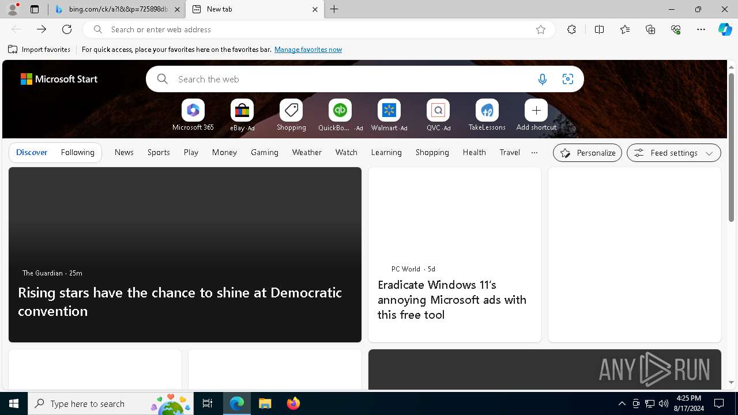Toggle Split screen view
The image size is (738, 415).
pyautogui.click(x=599, y=29)
